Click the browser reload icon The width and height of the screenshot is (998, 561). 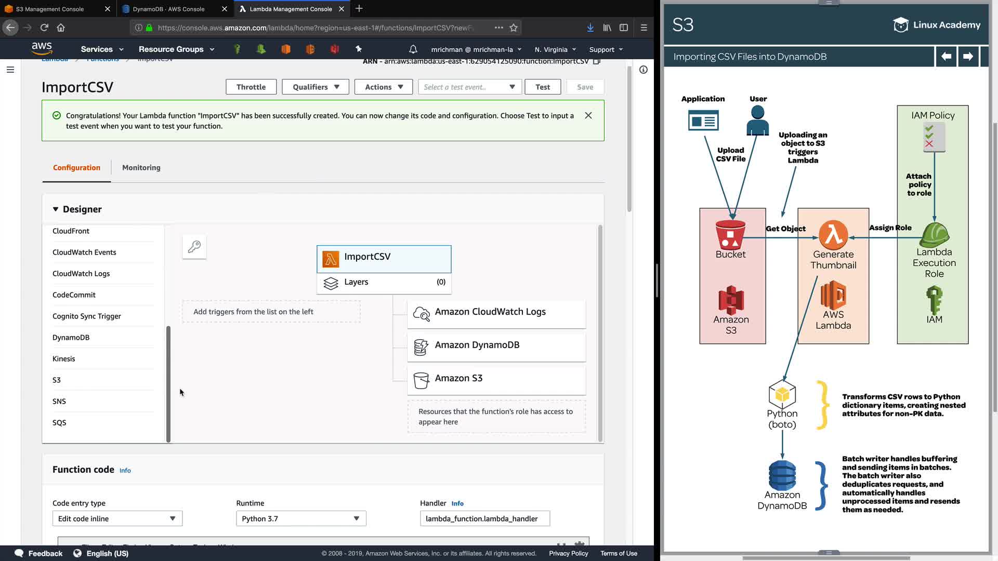[x=44, y=28]
